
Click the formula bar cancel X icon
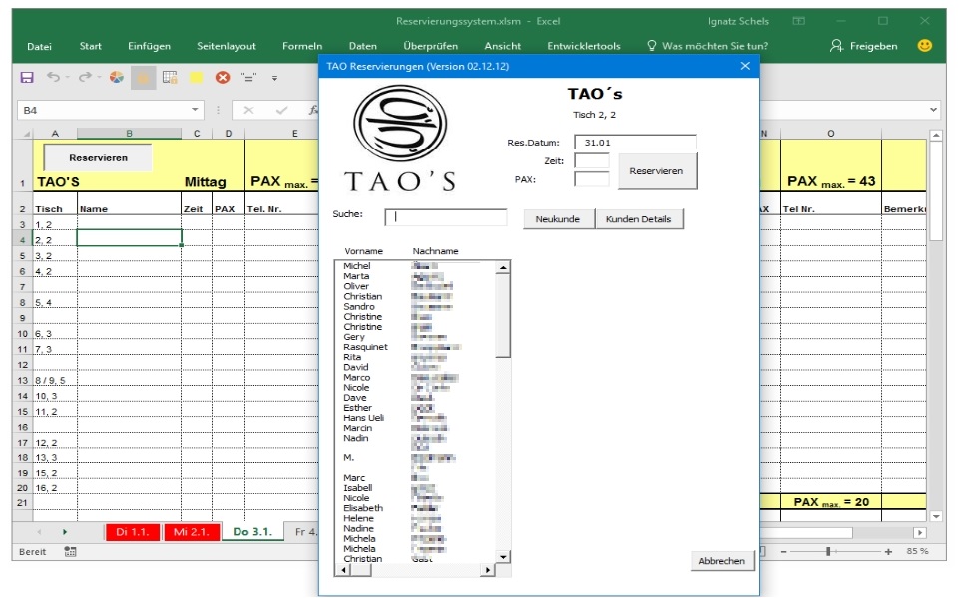click(x=248, y=110)
